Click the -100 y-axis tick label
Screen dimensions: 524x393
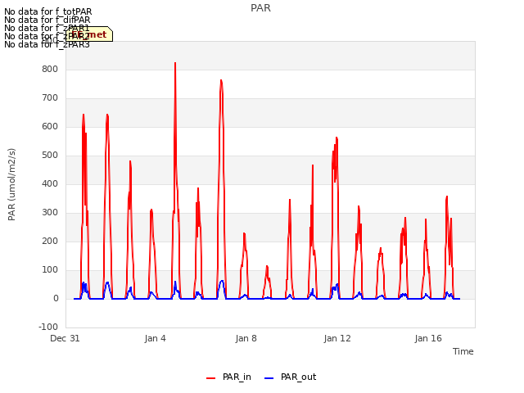[x=48, y=327]
